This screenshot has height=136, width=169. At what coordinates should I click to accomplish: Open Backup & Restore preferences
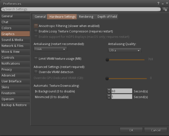[15, 105]
